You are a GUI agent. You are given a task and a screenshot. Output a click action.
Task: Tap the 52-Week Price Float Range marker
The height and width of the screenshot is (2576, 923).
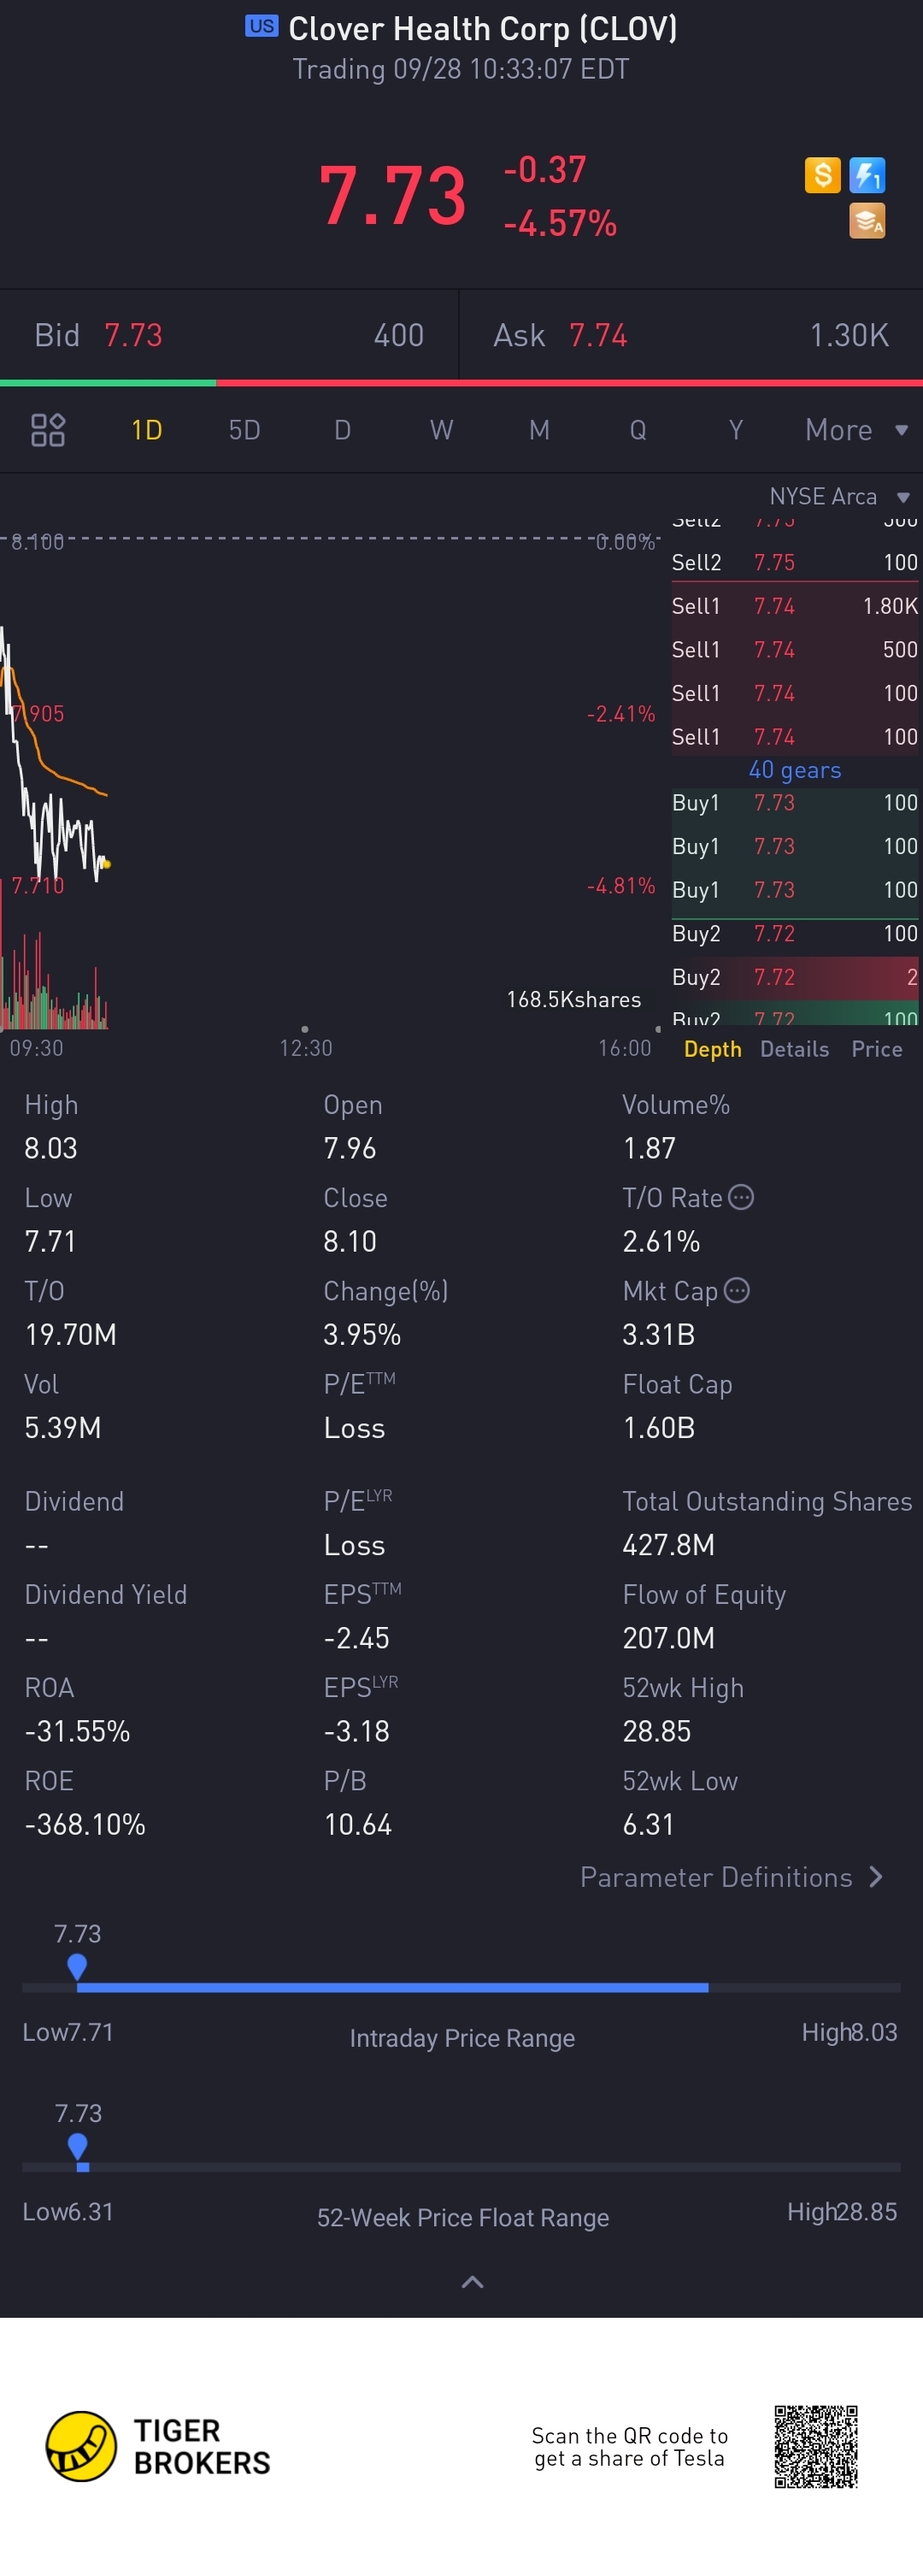(x=77, y=2147)
